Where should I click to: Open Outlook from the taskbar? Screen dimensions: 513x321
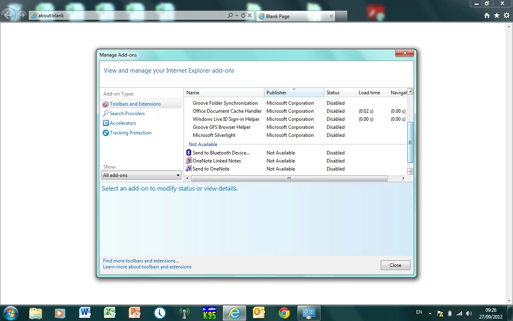coord(259,313)
